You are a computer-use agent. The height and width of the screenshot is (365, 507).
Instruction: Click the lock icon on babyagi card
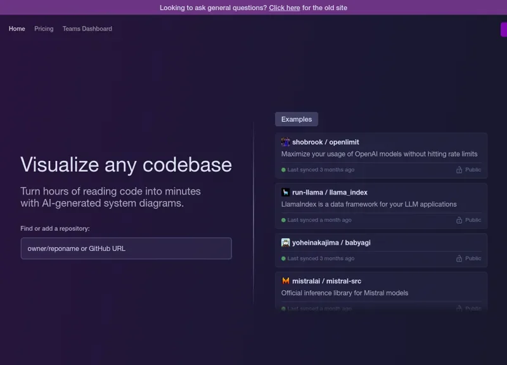[459, 259]
